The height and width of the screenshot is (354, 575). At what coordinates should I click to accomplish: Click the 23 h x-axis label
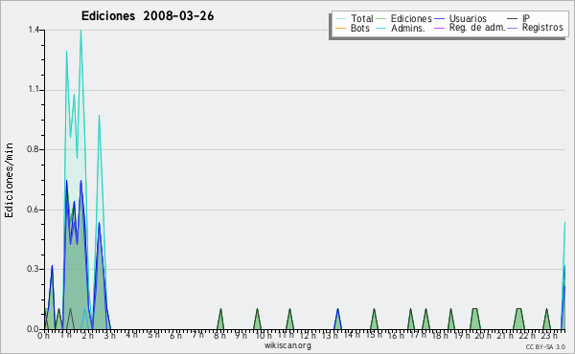coord(549,335)
